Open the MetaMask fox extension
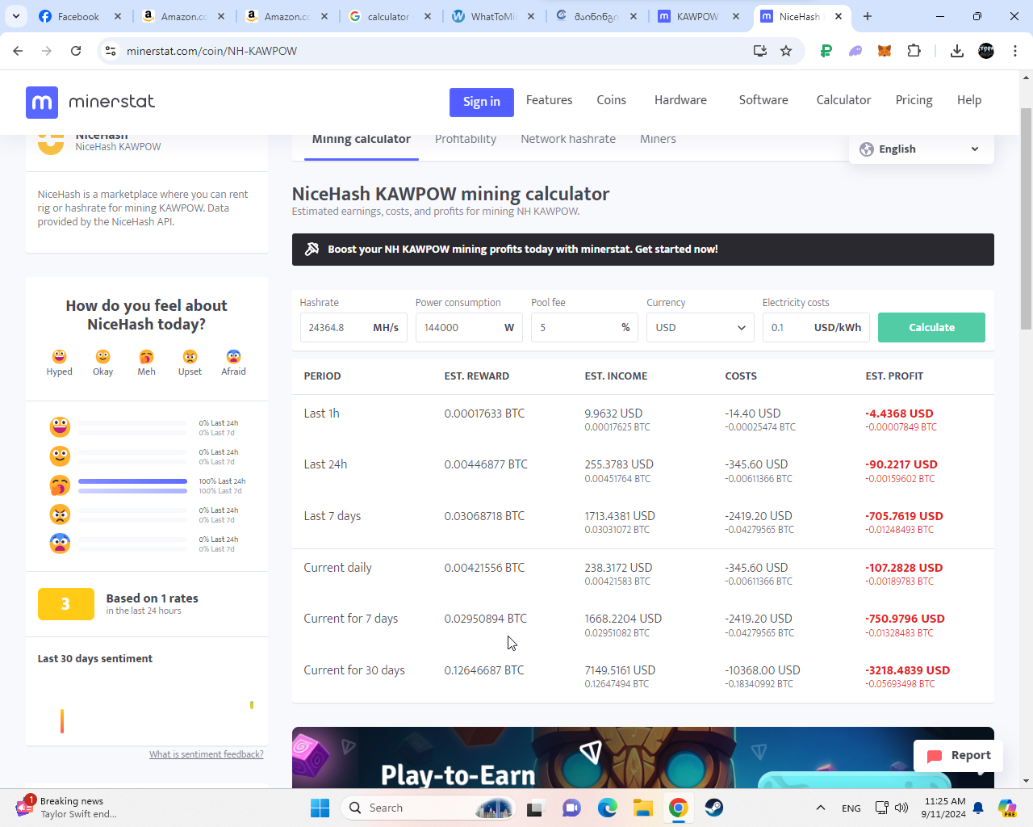Image resolution: width=1033 pixels, height=827 pixels. [885, 51]
